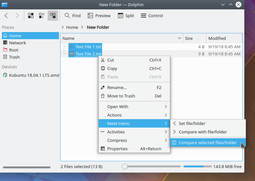Choose Rename... from context menu

tap(134, 87)
